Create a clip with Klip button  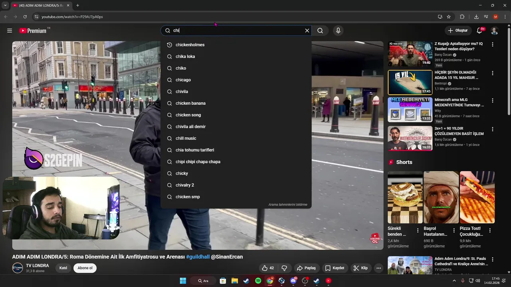click(360, 268)
